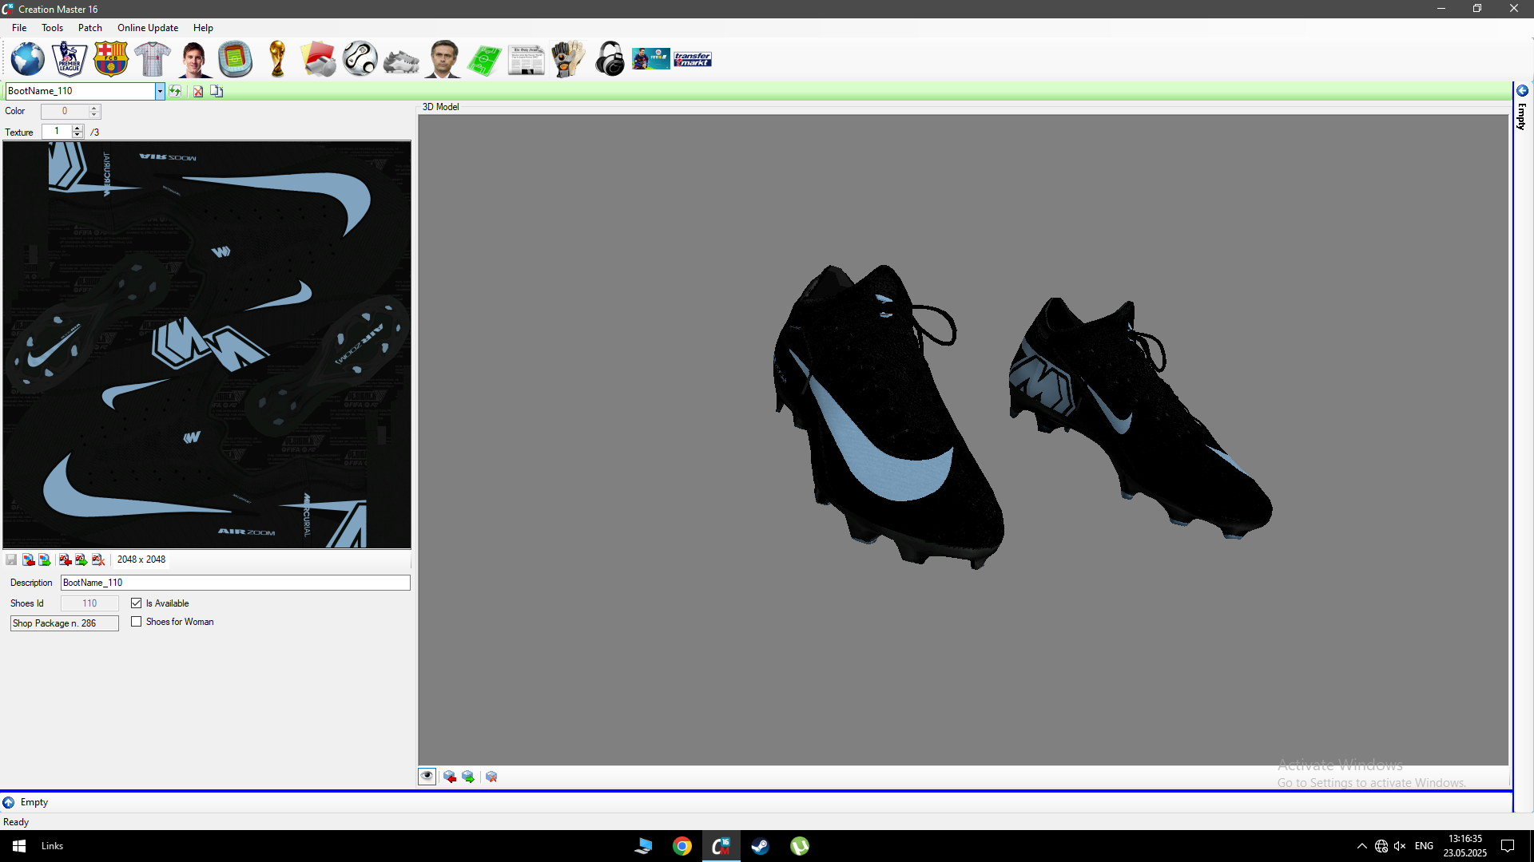Open Windows Start menu
The image size is (1534, 862).
[x=19, y=846]
